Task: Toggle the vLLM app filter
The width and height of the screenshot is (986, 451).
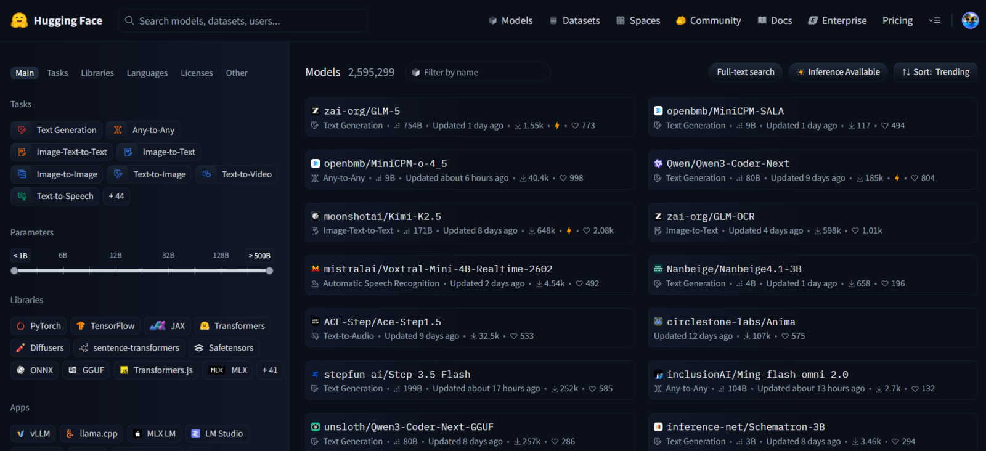Action: pos(33,434)
